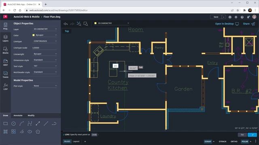
Task: Click the AutoCAD logo icon
Action: coord(5,17)
